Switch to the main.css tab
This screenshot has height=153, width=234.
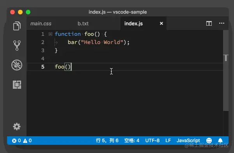(41, 23)
